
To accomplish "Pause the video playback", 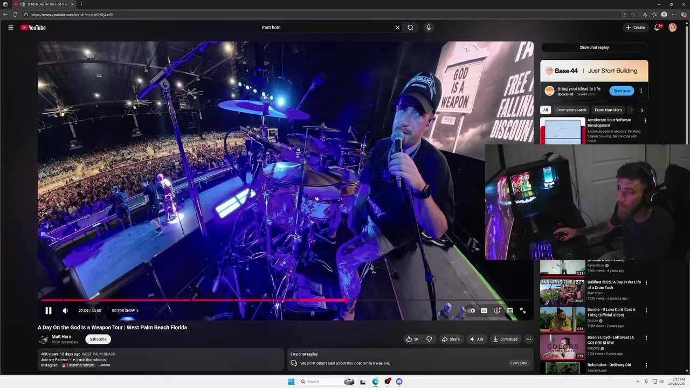I will (x=48, y=310).
